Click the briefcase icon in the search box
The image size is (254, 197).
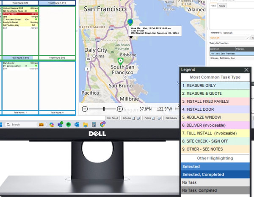pyautogui.click(x=41, y=125)
